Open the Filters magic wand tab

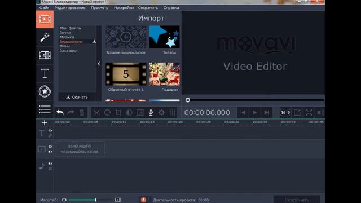45,37
